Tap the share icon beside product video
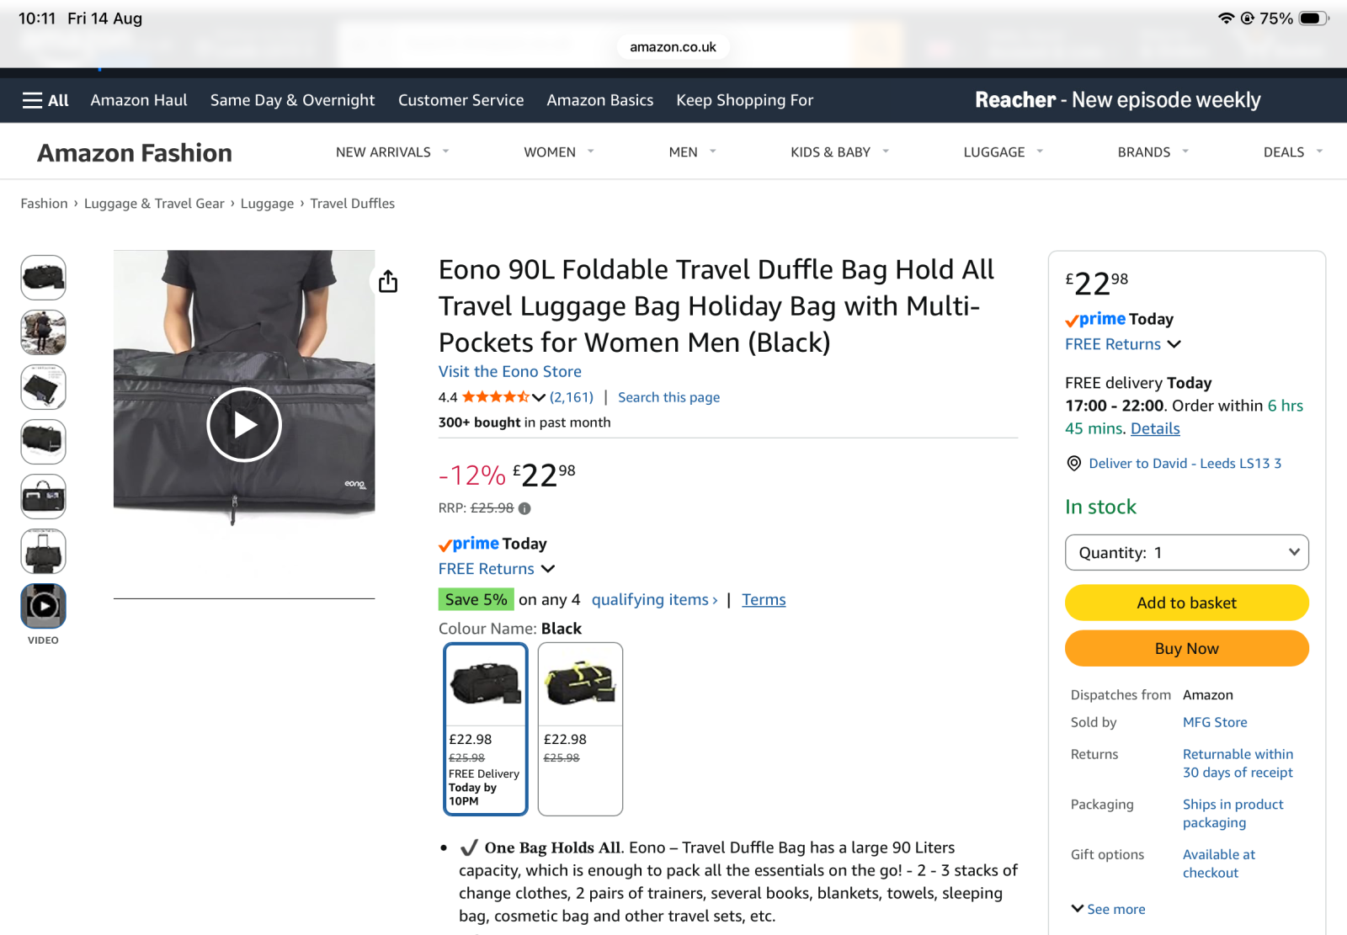This screenshot has height=935, width=1347. click(388, 281)
